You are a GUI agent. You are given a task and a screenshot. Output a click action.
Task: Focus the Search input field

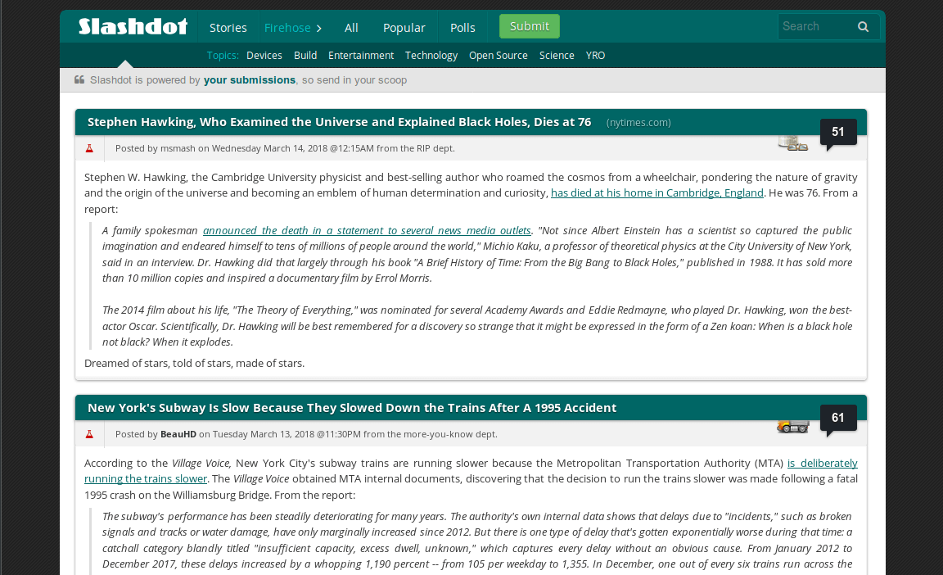click(817, 26)
